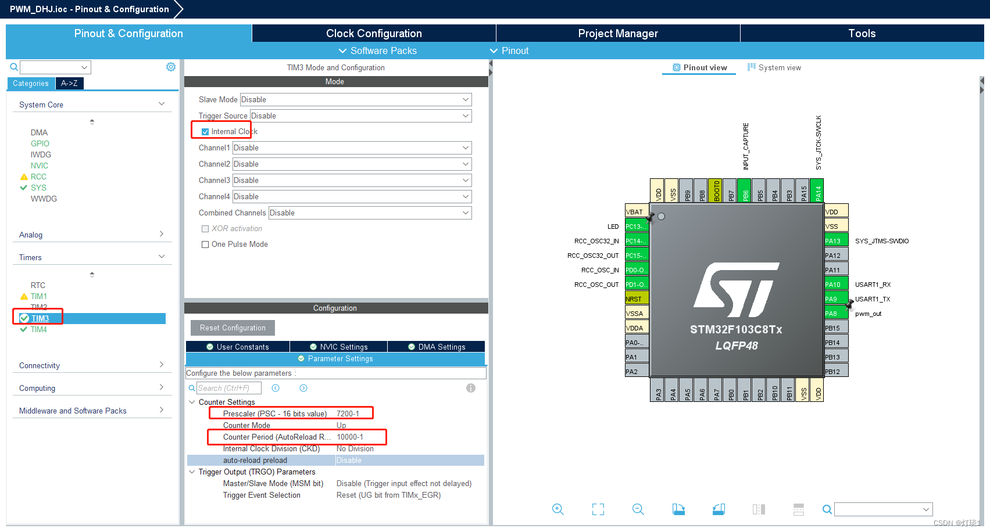Open the Slave Mode dropdown
Screen dimensions: 990x532
pos(356,99)
